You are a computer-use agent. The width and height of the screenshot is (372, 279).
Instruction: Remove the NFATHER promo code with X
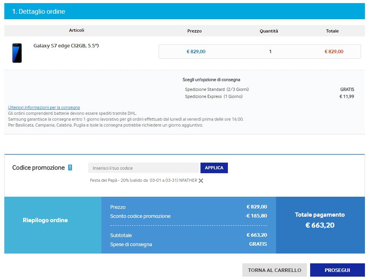tap(201, 181)
